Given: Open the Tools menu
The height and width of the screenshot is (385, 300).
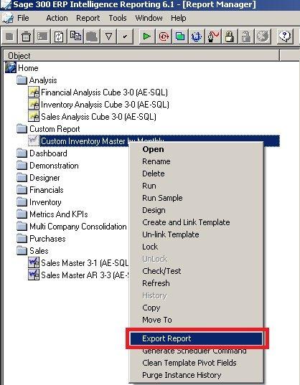Looking at the screenshot, I should coord(118,18).
